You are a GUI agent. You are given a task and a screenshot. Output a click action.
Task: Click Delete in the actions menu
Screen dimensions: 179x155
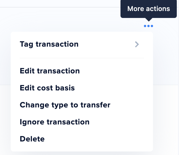pyautogui.click(x=82, y=139)
